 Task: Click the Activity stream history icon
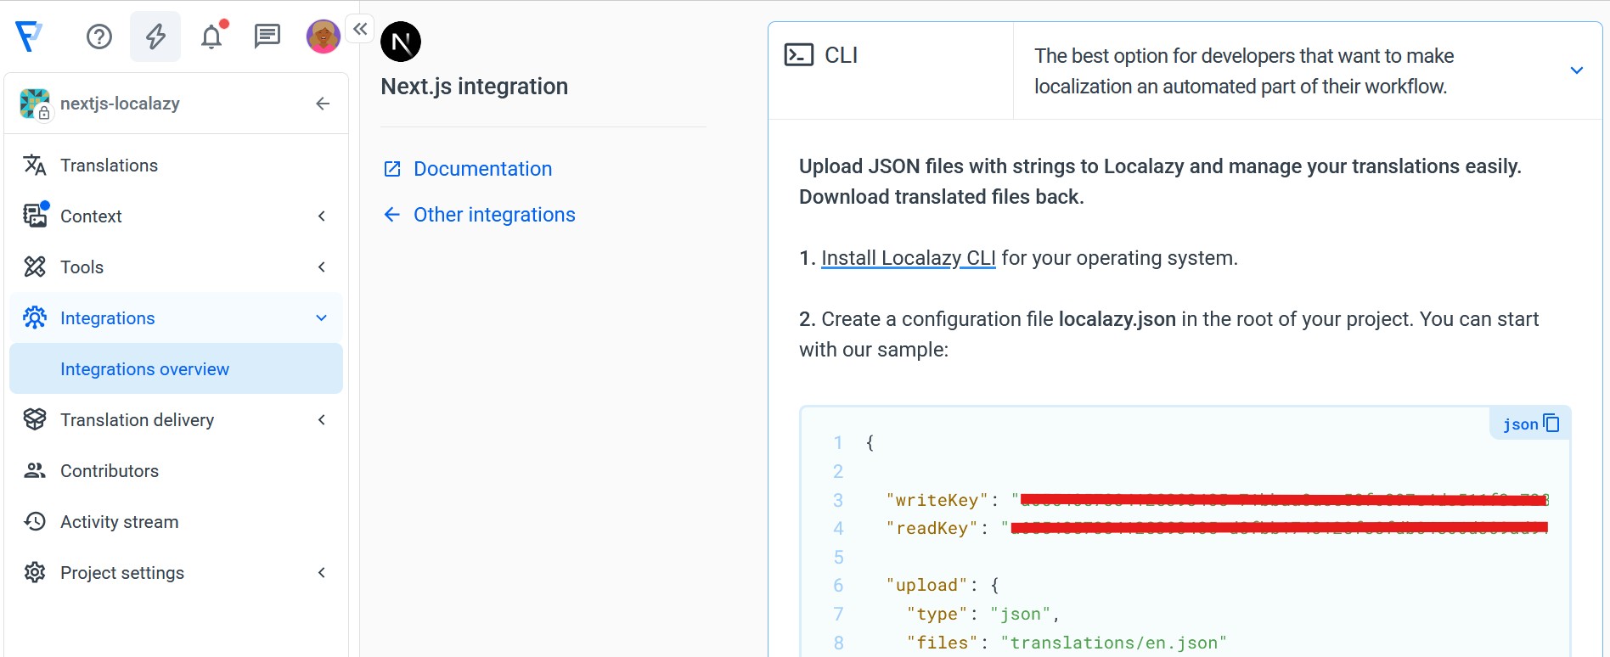tap(35, 521)
